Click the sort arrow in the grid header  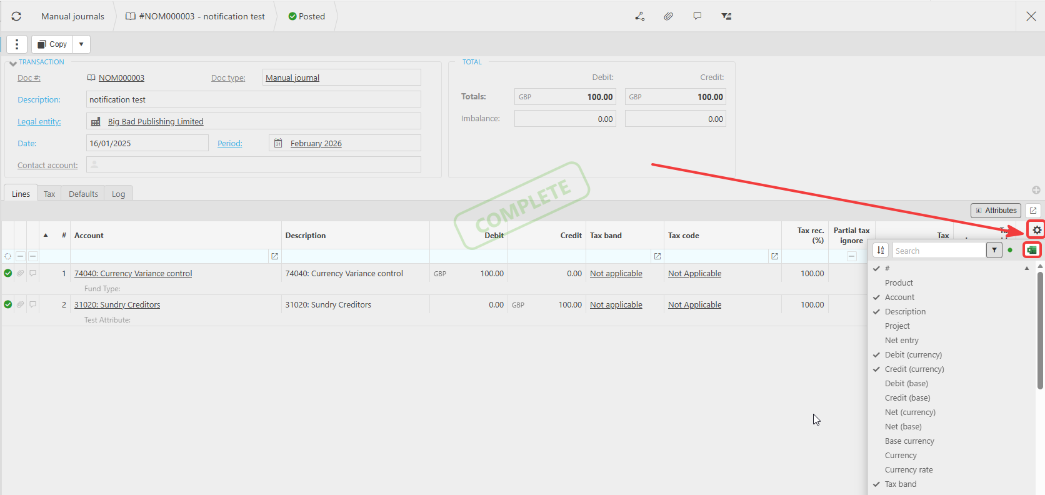click(x=46, y=236)
